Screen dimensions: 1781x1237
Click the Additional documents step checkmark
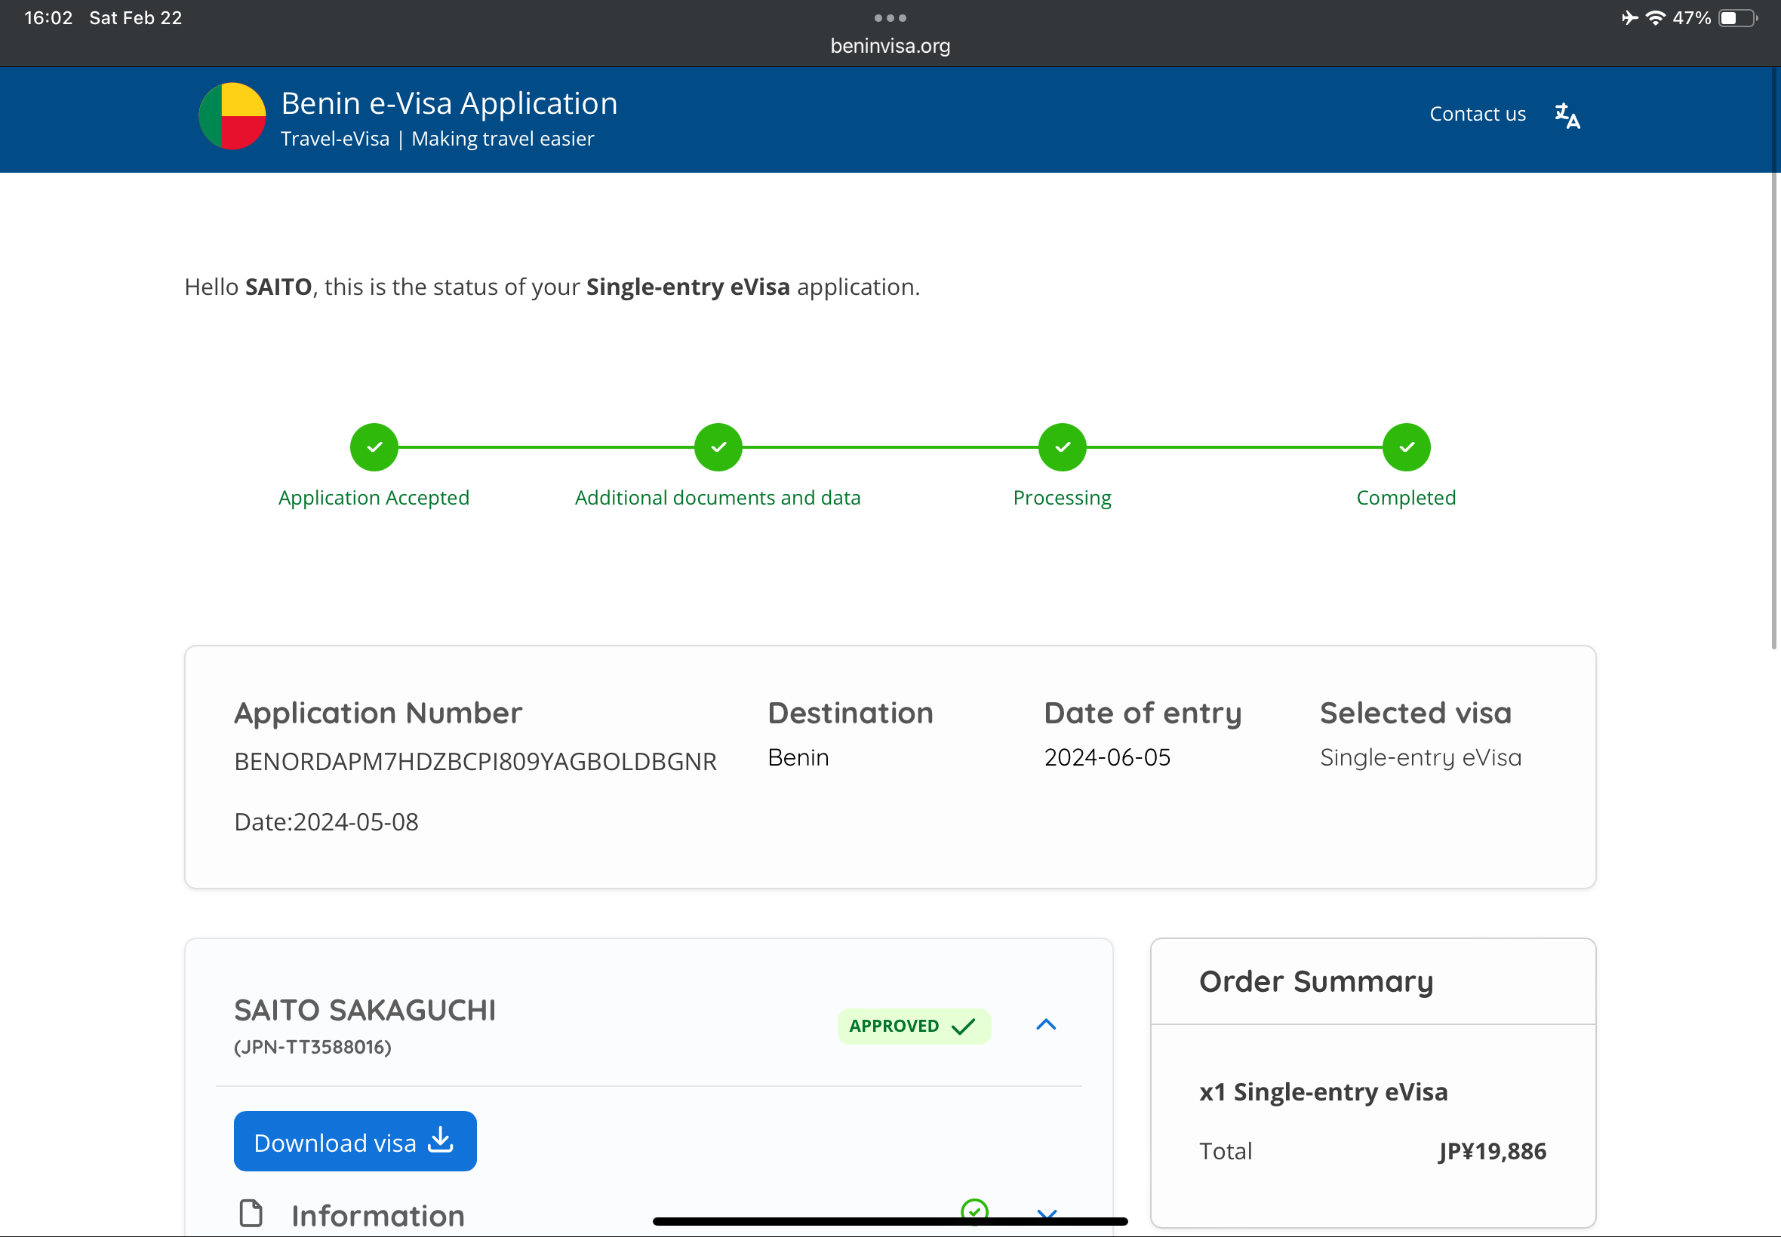718,447
